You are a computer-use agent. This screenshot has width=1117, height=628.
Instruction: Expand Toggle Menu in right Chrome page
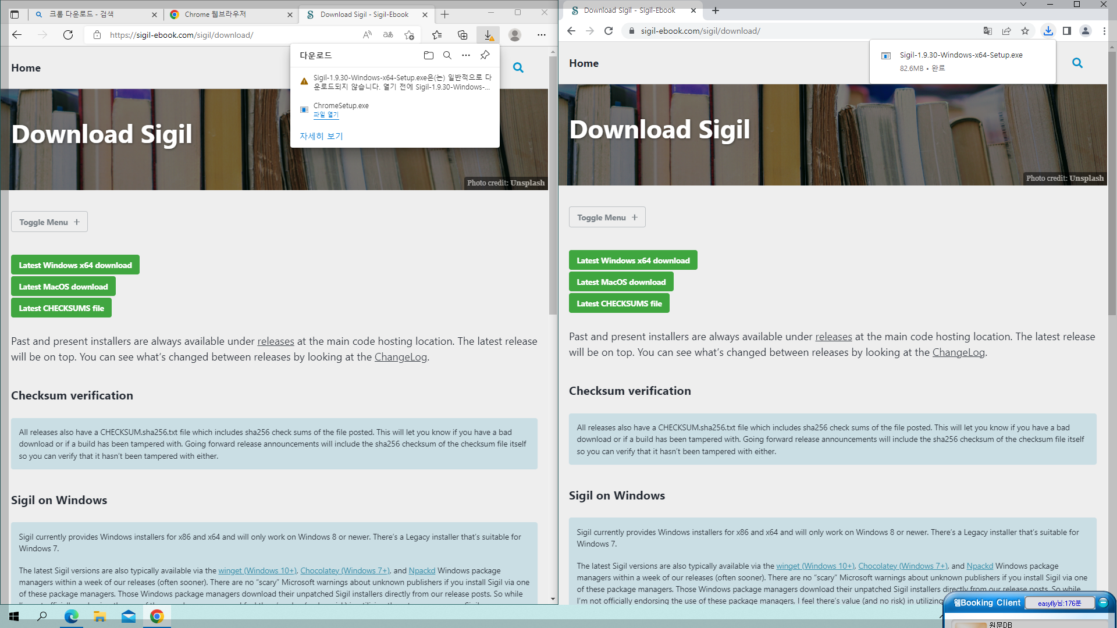pyautogui.click(x=607, y=217)
